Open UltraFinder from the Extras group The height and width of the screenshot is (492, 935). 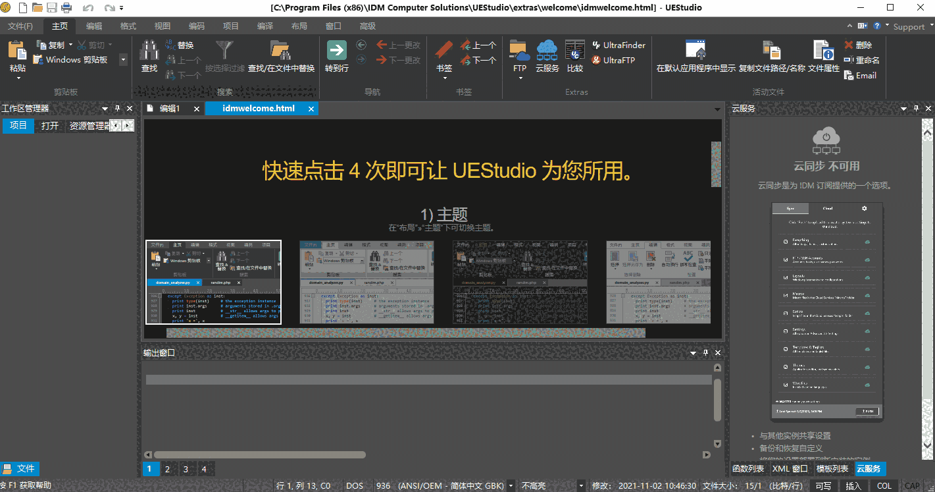(x=619, y=45)
